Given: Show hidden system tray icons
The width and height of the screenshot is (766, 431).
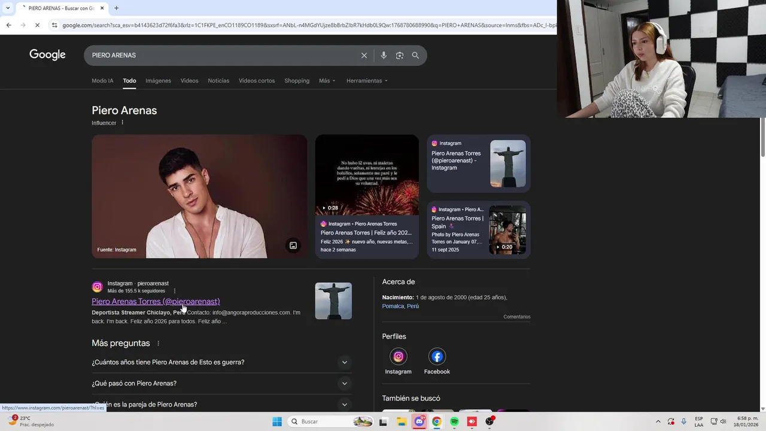Looking at the screenshot, I should coord(658,421).
